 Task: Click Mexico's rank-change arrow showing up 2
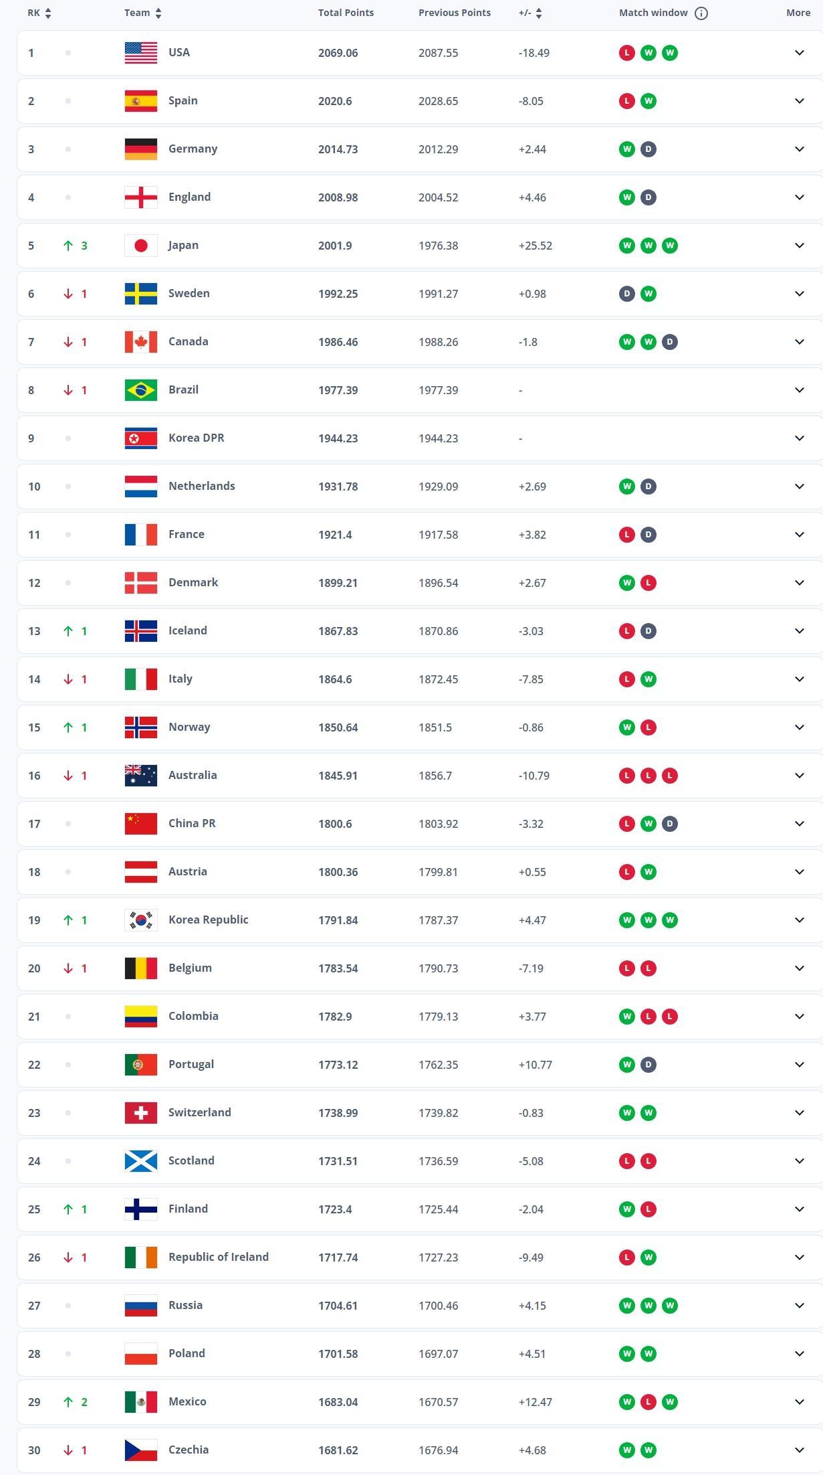pos(67,1401)
